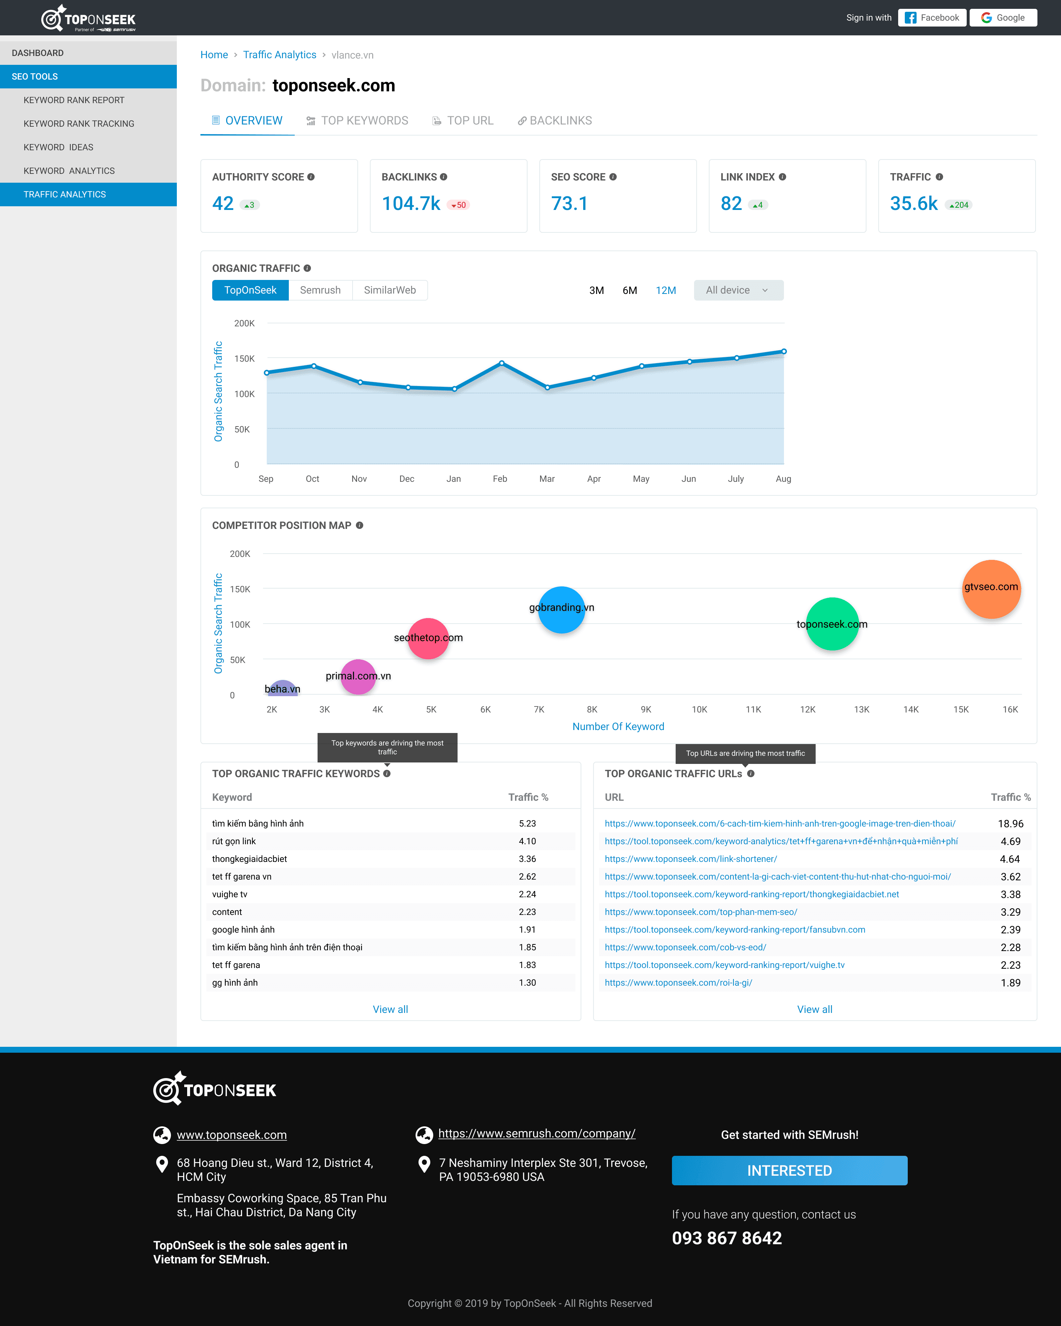Open the cob-vs-eod URL link
This screenshot has width=1061, height=1326.
tap(685, 947)
